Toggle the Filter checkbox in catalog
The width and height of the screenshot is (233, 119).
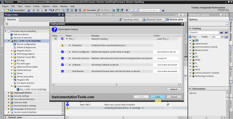tap(190, 37)
